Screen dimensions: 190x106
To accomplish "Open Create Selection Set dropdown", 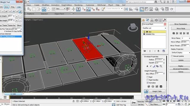I will [x=114, y=9].
